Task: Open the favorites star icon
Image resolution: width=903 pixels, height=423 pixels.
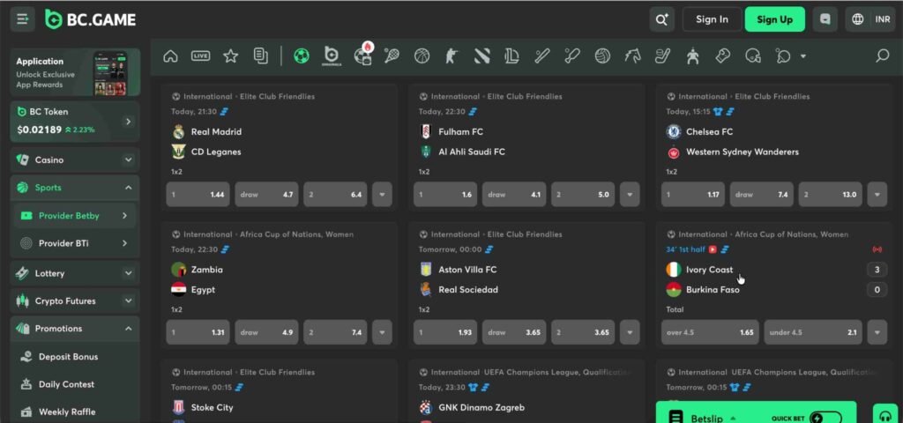Action: (231, 56)
